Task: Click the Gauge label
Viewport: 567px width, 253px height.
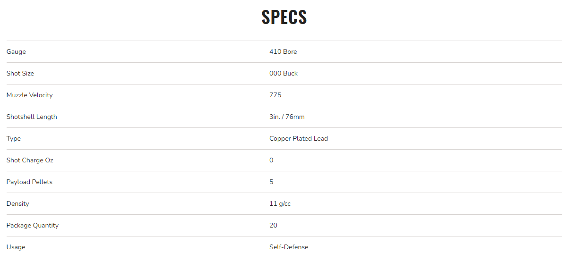Action: click(x=16, y=52)
